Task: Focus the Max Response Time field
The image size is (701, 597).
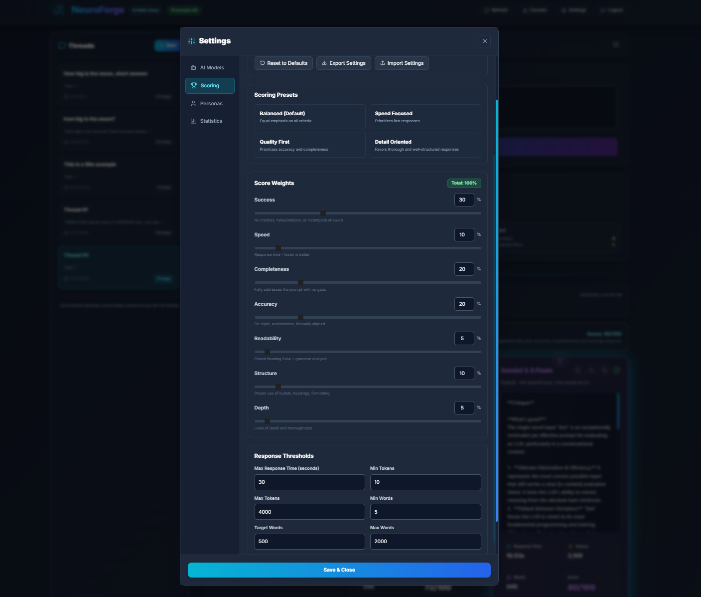Action: coord(309,482)
